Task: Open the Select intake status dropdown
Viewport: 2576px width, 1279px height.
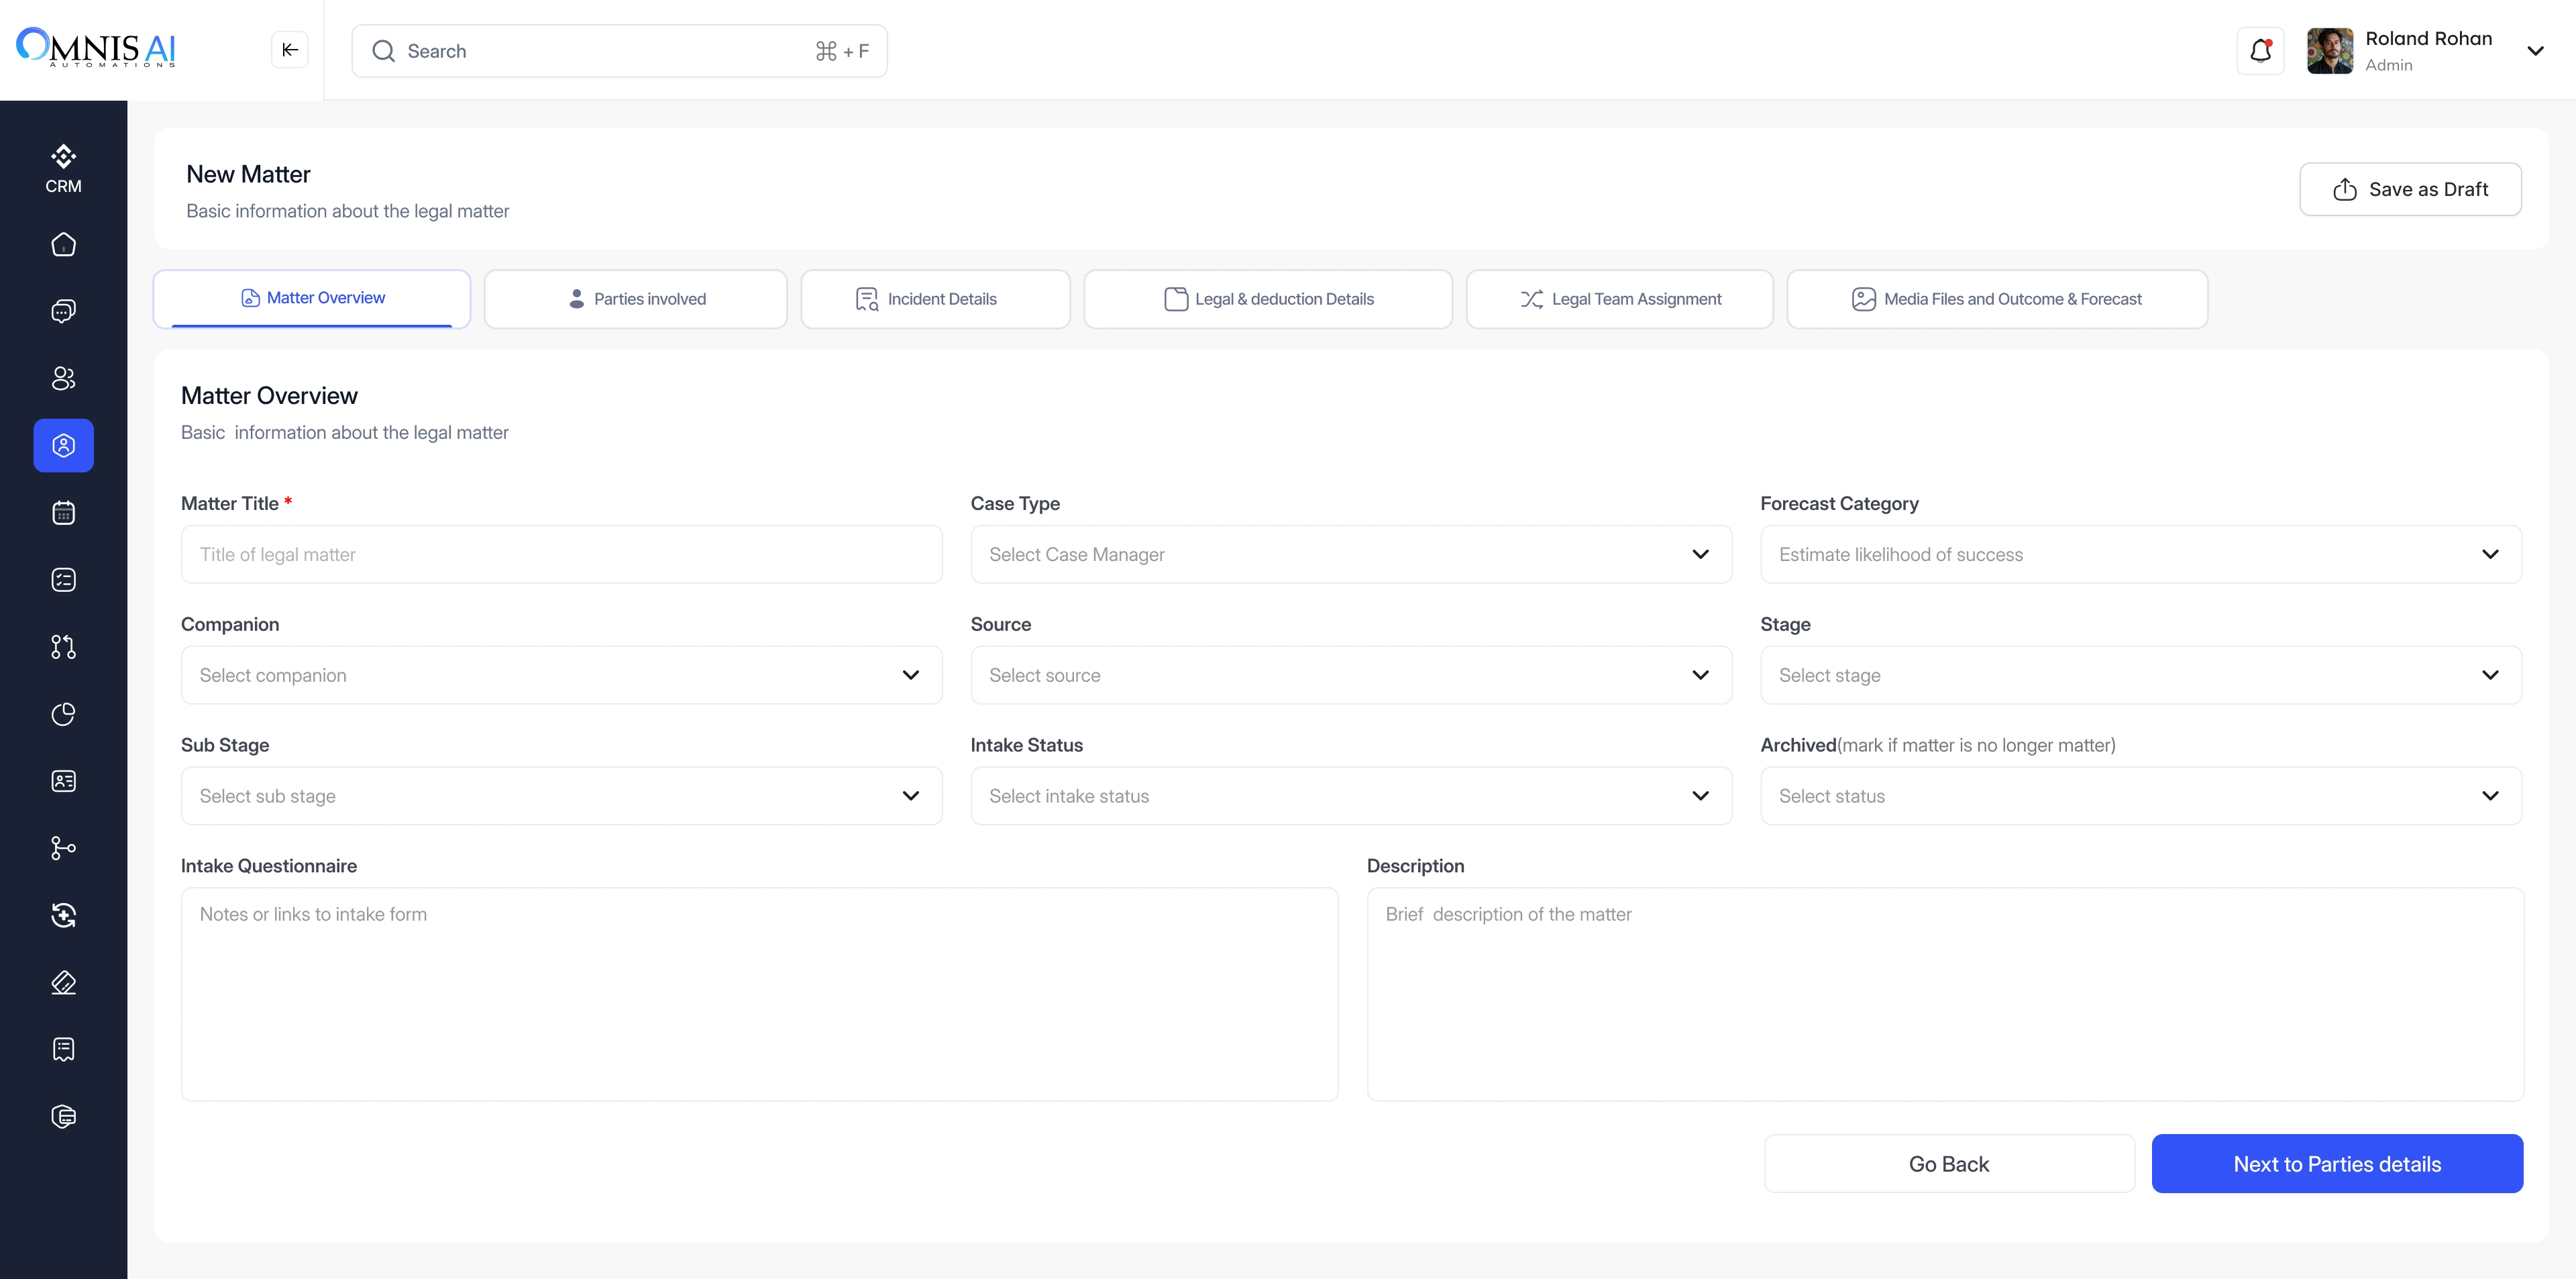Action: (x=1351, y=796)
